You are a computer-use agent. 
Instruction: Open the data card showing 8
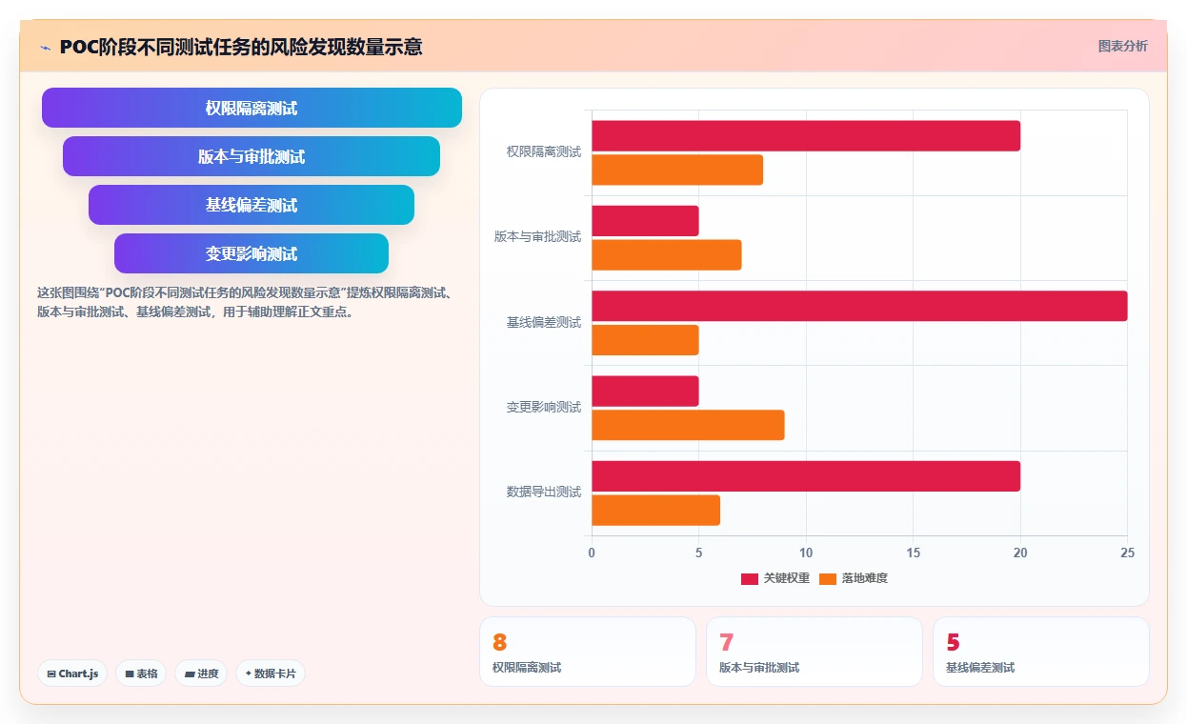[x=588, y=652]
